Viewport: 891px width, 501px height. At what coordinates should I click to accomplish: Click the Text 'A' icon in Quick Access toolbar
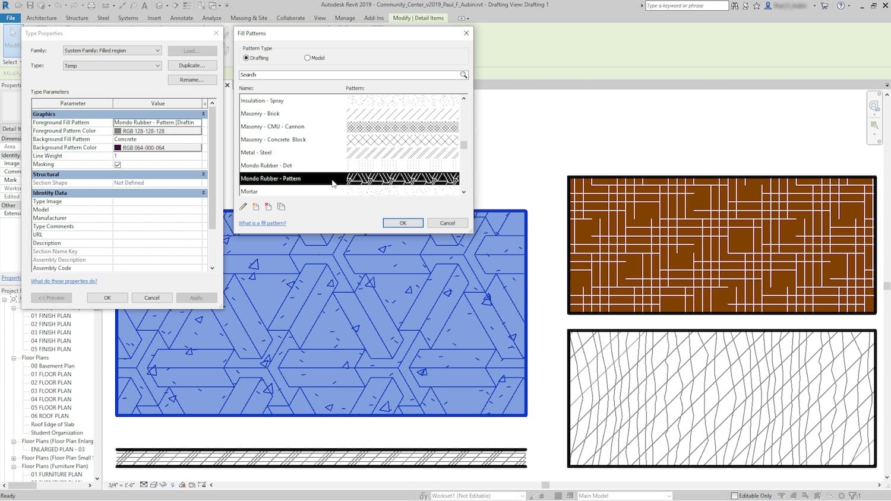[144, 5]
